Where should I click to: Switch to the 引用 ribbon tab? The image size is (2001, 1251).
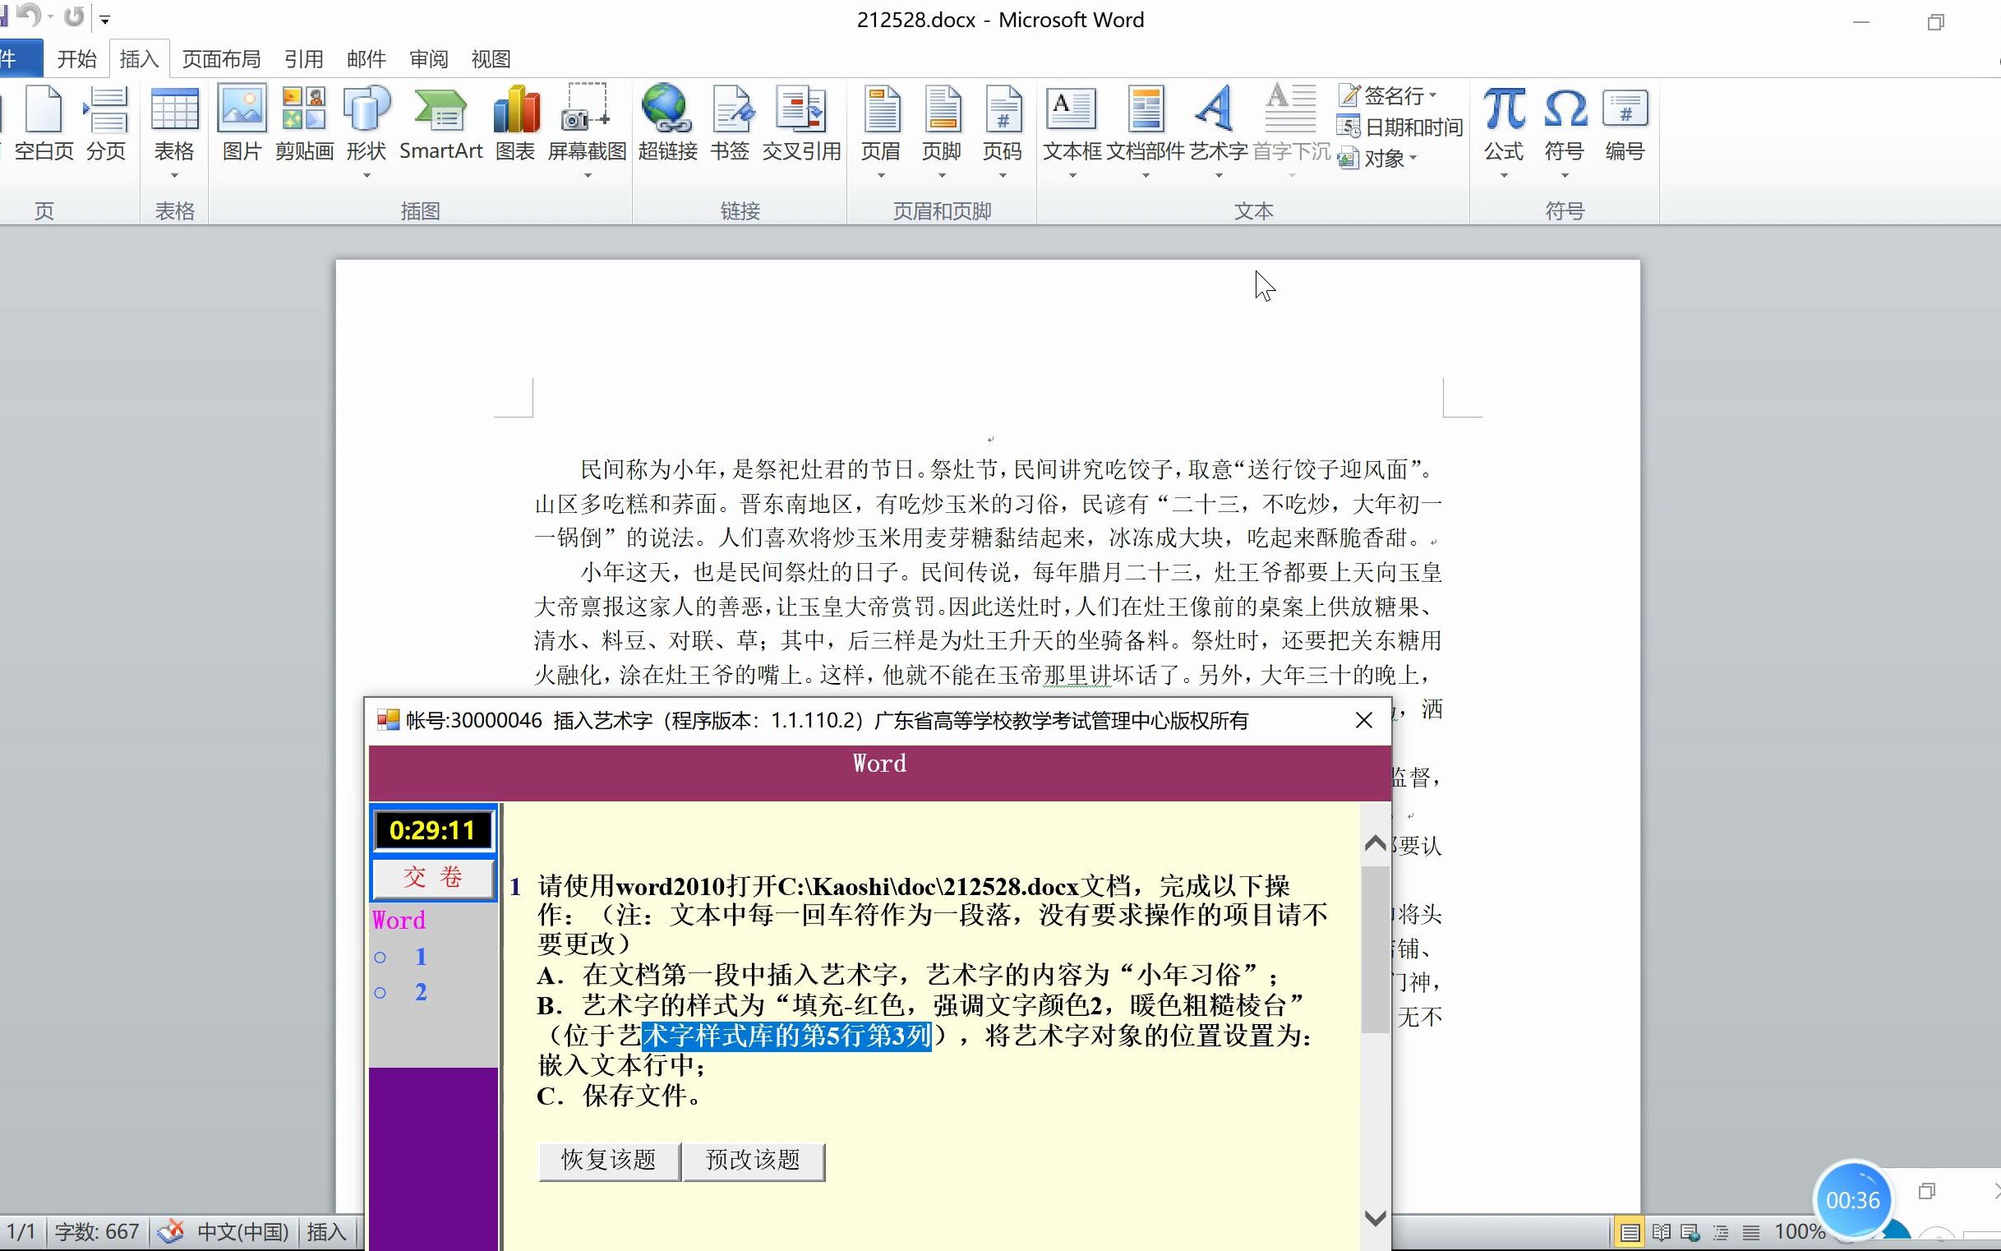303,58
